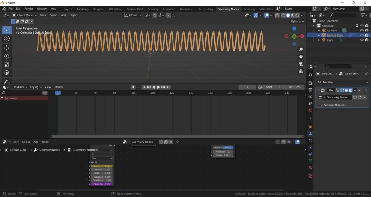
Task: Open the Modifier properties wrench tab
Action: 310,134
